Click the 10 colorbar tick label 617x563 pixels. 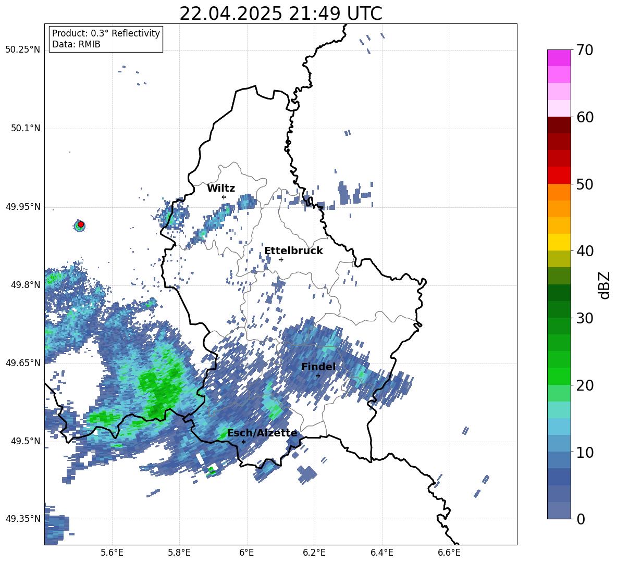coord(585,452)
